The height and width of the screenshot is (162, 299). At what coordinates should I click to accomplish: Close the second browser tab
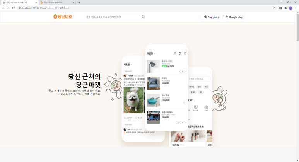pos(73,2)
